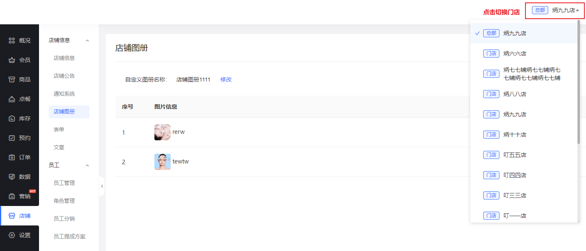Click the store dropdown scrollbar

tap(579, 82)
